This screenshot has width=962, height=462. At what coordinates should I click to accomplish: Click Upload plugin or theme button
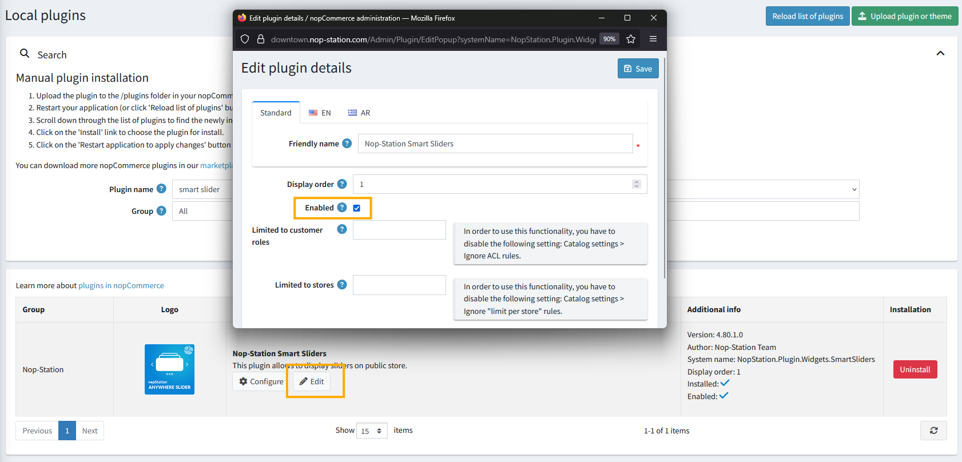coord(905,16)
